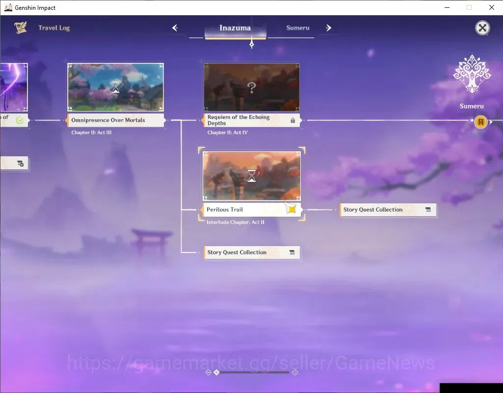This screenshot has height=393, width=503.
Task: Open the Perilous Trail thumbnail
Action: 252,176
